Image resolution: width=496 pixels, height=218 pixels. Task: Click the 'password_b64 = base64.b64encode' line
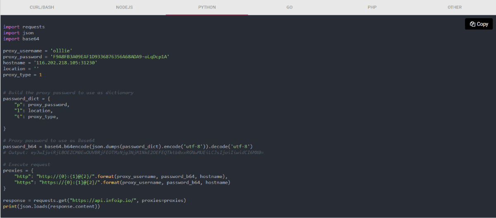point(128,147)
